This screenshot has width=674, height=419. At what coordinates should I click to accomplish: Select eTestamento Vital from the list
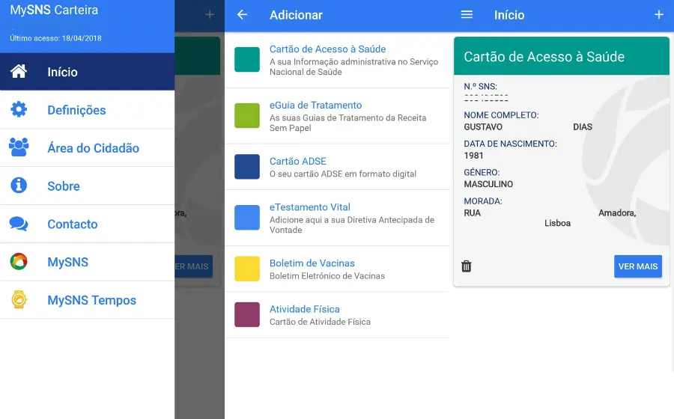(309, 207)
